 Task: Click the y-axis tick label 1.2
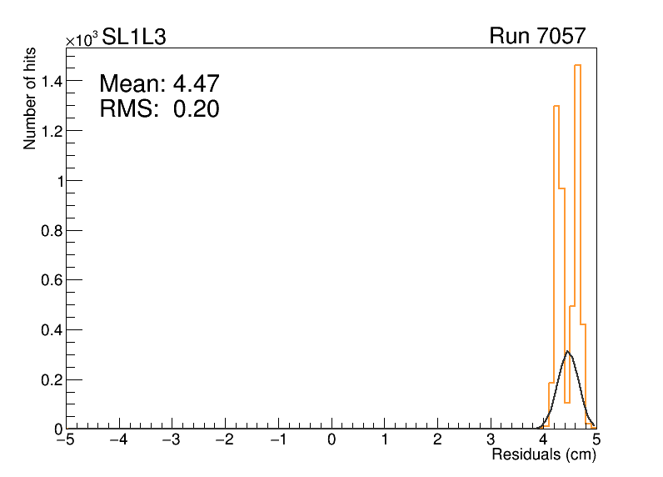[x=50, y=131]
